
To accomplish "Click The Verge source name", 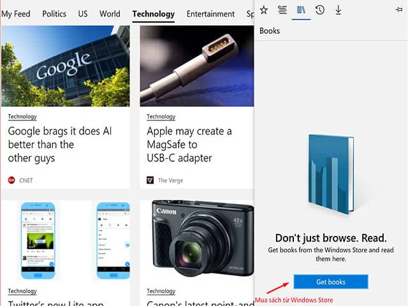I will 170,180.
